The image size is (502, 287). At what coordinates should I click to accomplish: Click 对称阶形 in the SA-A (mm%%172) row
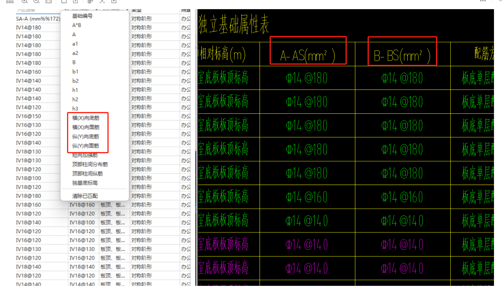point(142,19)
